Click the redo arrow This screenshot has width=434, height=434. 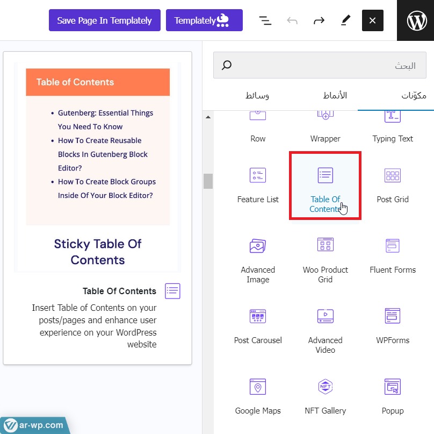pyautogui.click(x=319, y=20)
